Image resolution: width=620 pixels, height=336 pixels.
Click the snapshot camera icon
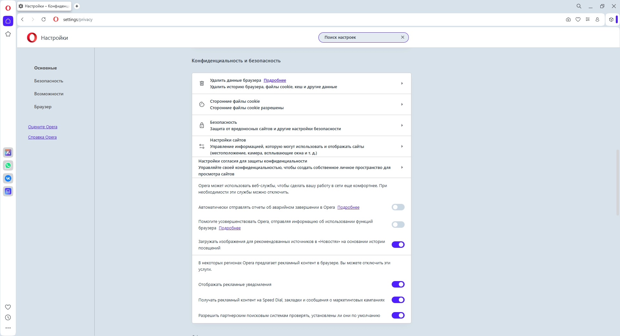pyautogui.click(x=568, y=19)
